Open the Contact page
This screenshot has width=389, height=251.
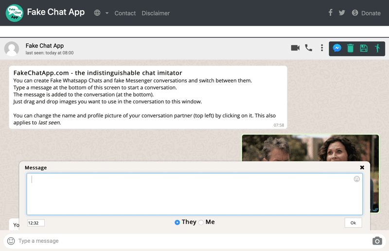[125, 13]
